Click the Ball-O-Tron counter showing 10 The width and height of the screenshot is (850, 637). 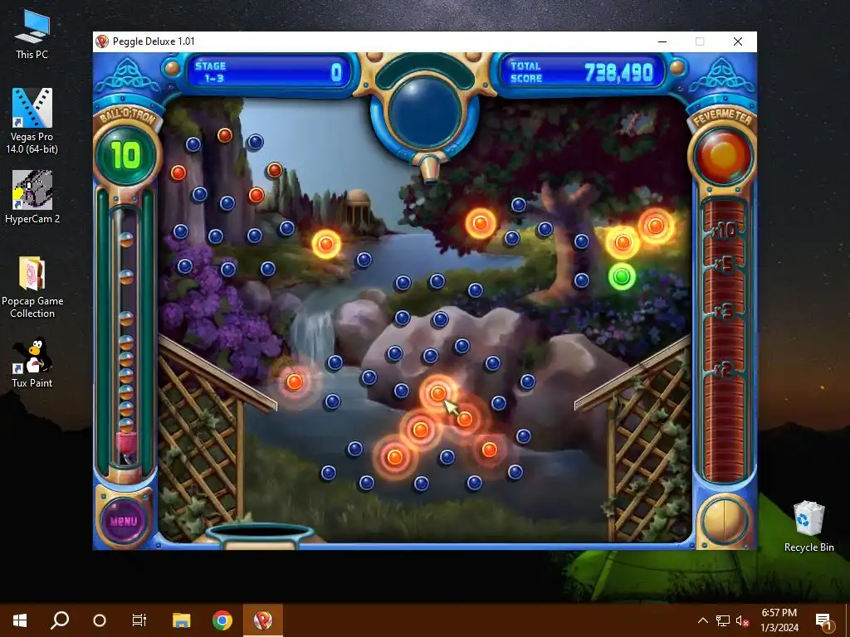point(126,155)
